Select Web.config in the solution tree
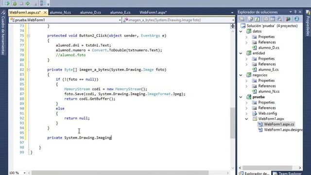Screen dimensions: 311x175 point(268,113)
